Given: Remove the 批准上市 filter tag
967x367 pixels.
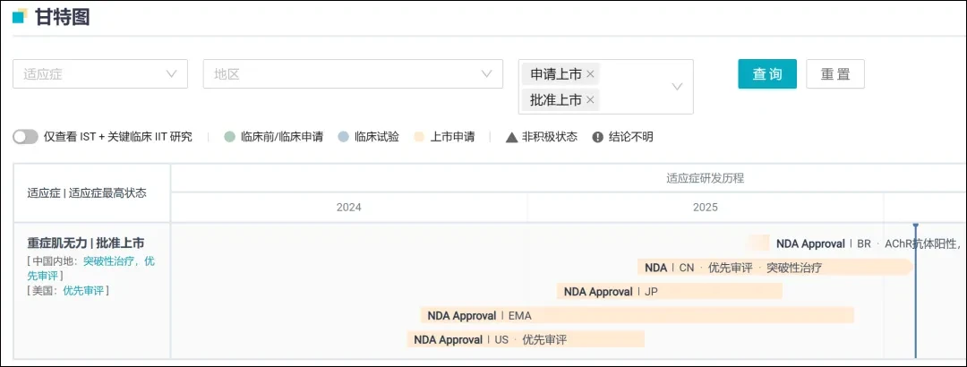Looking at the screenshot, I should 590,100.
